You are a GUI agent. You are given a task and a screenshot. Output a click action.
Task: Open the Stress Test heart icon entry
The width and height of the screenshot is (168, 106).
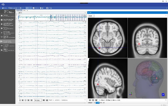(8, 37)
